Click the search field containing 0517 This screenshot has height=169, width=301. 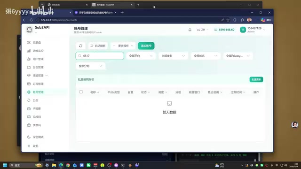(x=100, y=56)
